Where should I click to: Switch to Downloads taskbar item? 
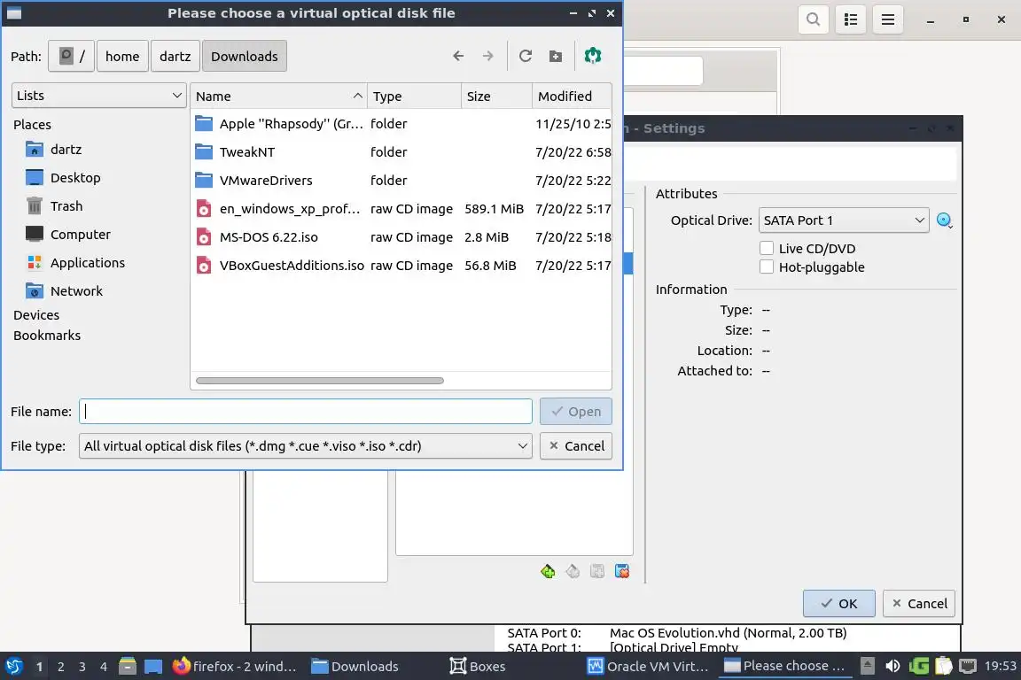point(355,667)
